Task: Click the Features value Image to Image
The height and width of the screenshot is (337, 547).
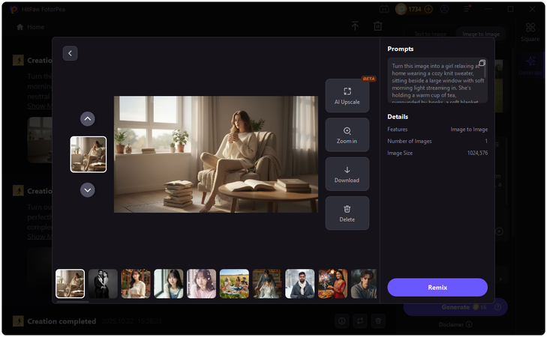Action: pyautogui.click(x=469, y=129)
